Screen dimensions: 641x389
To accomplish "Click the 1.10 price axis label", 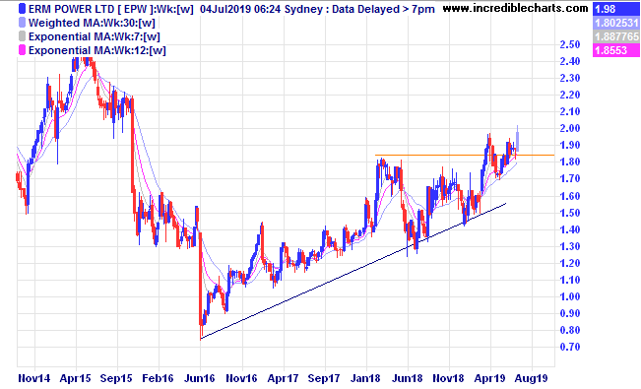I will pos(570,280).
